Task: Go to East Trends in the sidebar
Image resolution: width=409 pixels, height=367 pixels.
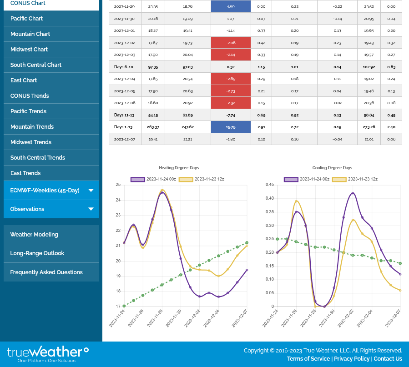Action: tap(25, 173)
